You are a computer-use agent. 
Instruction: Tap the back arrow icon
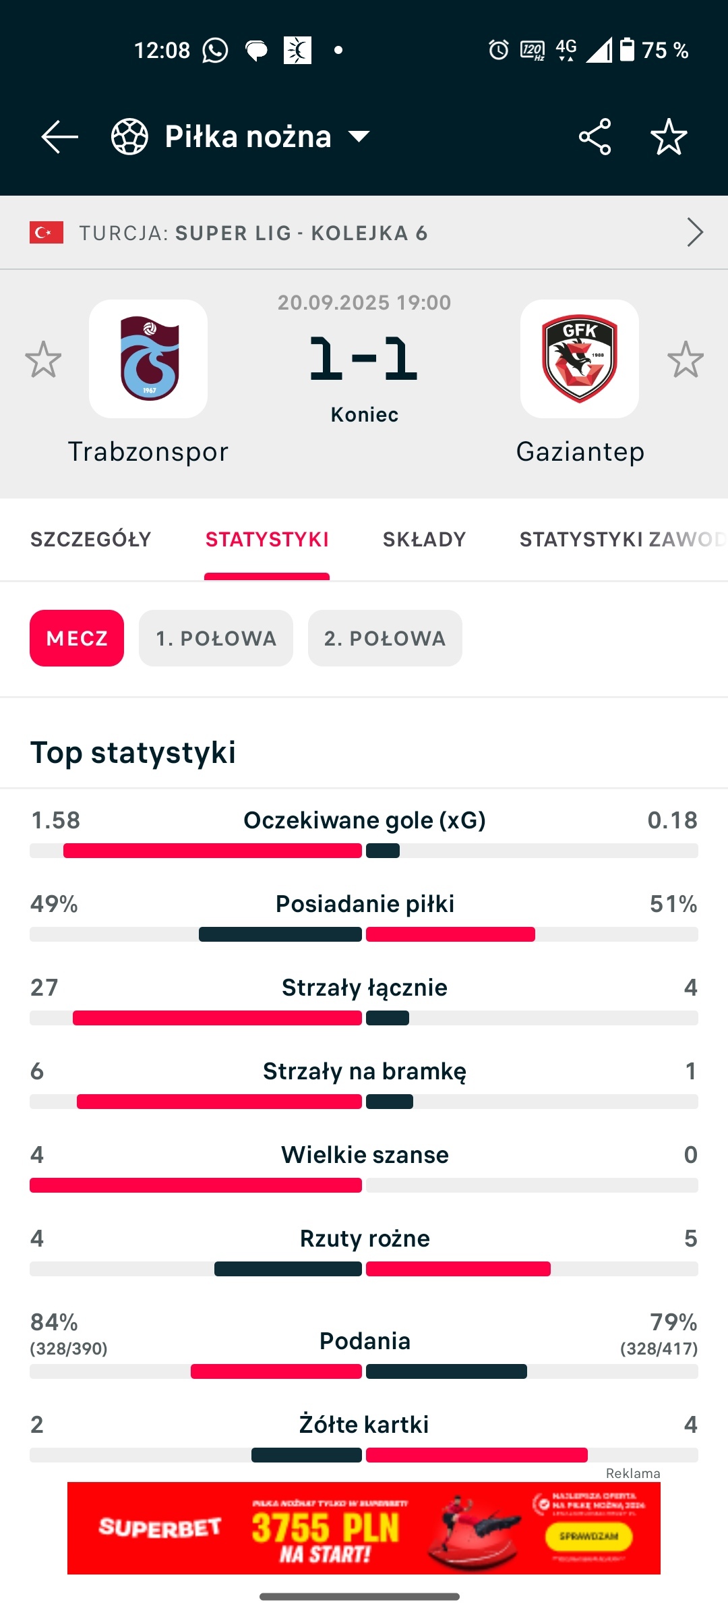pyautogui.click(x=59, y=137)
